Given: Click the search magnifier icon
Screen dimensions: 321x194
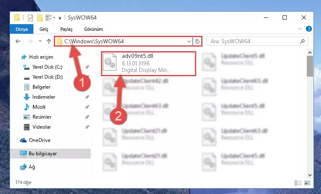Looking at the screenshot, I should click(x=302, y=42).
